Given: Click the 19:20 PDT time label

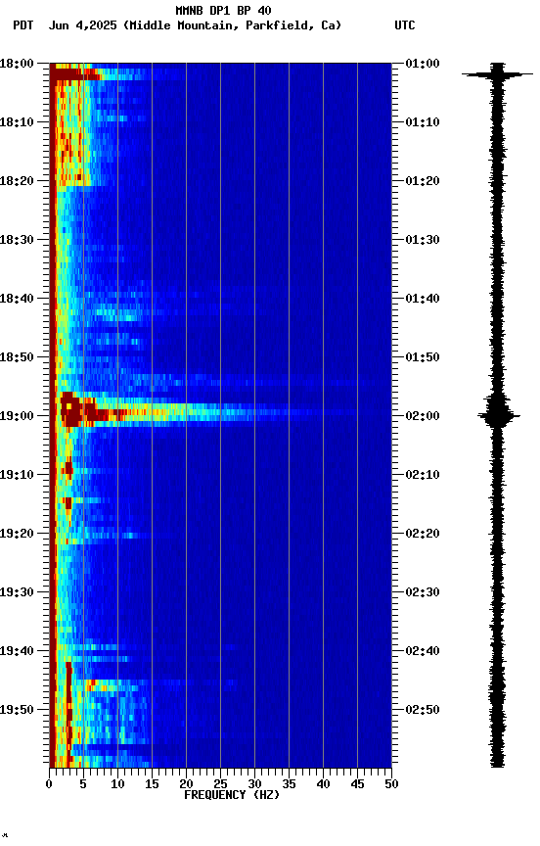Looking at the screenshot, I should 17,535.
